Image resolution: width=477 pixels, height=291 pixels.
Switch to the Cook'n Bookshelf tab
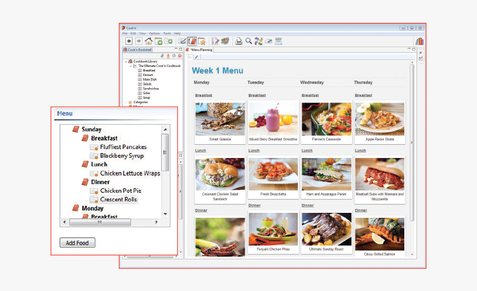coord(137,49)
